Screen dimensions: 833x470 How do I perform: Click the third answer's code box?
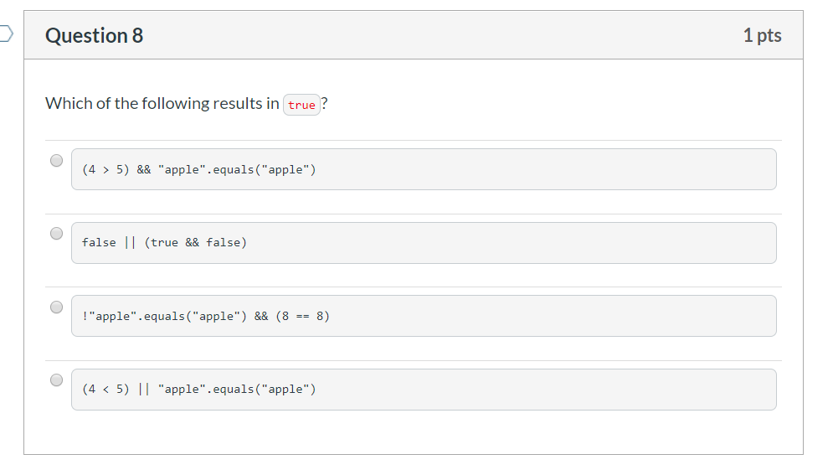tap(544, 316)
